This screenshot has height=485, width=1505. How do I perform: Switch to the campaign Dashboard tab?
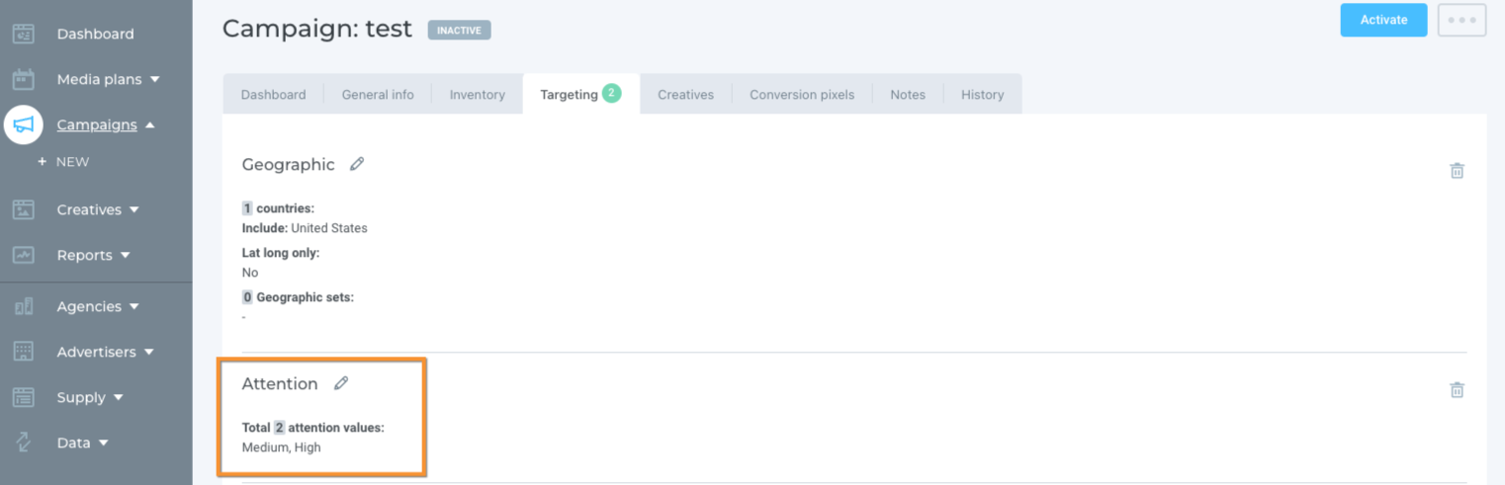(x=273, y=95)
